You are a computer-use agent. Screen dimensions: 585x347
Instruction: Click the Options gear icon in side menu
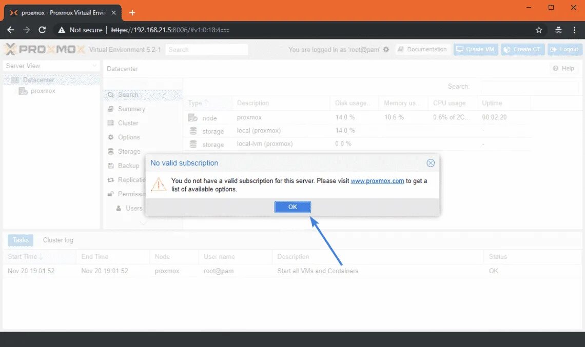point(110,137)
